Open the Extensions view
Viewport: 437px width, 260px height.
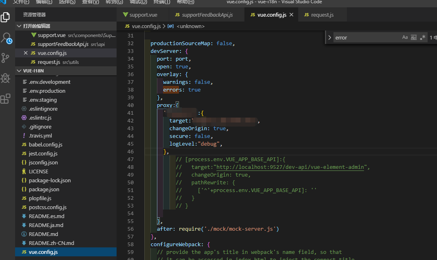pyautogui.click(x=6, y=98)
